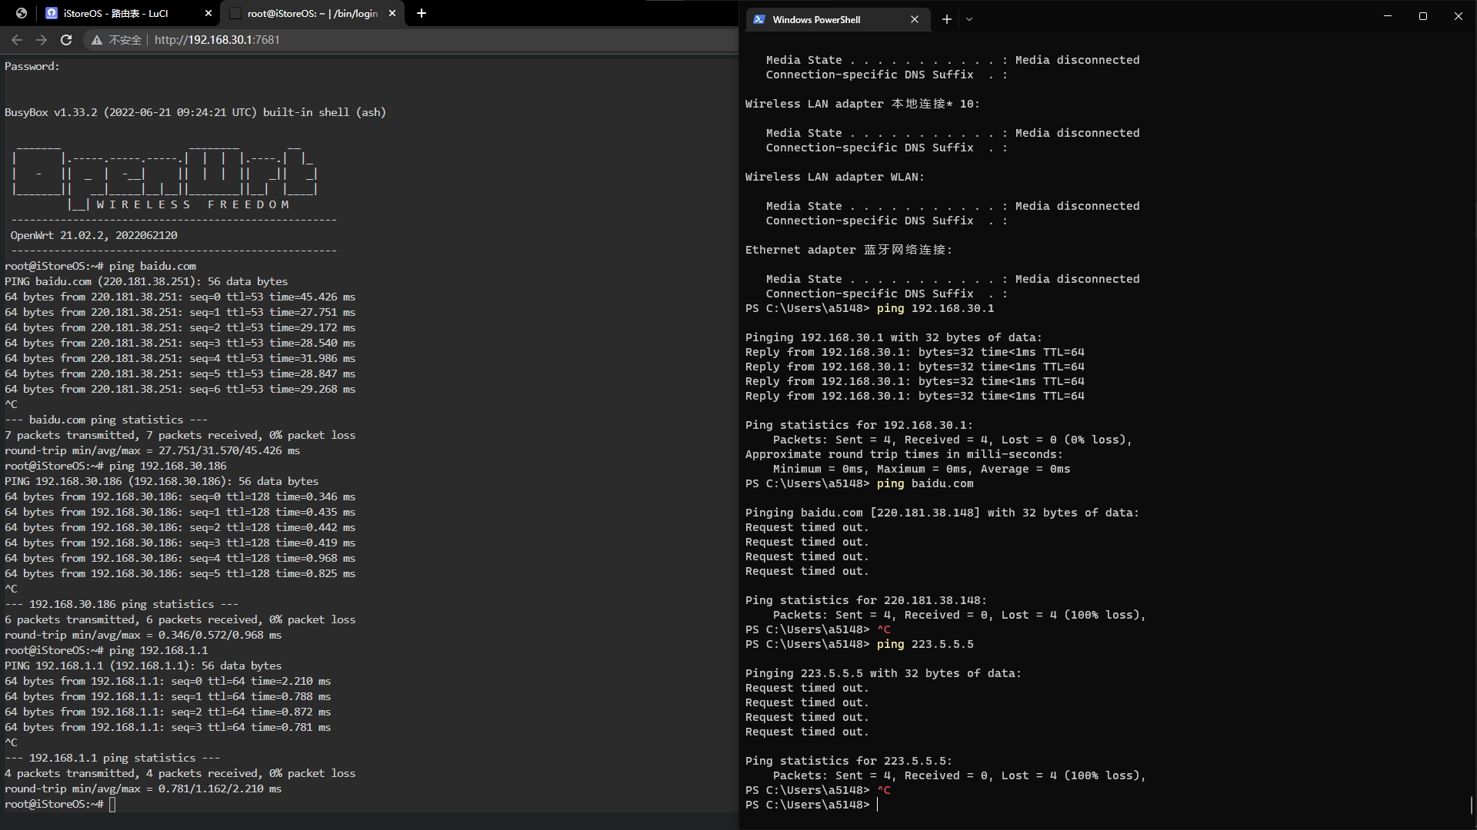Click the globe icon left of tabs

pos(22,13)
